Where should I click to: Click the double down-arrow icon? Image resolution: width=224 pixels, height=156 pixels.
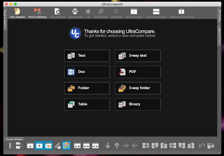point(95,145)
